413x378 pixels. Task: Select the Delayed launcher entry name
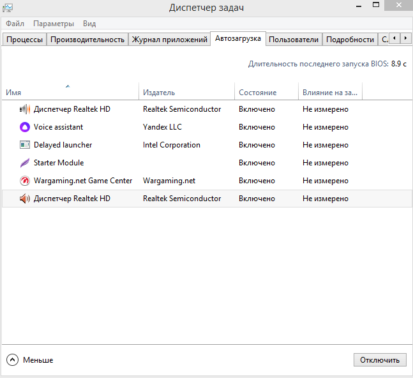63,145
